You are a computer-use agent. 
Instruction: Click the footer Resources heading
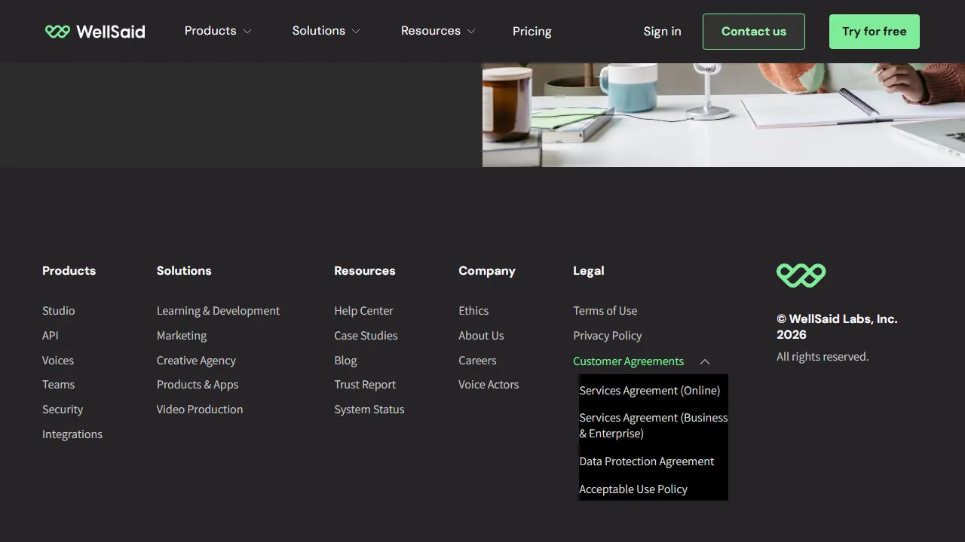click(365, 271)
